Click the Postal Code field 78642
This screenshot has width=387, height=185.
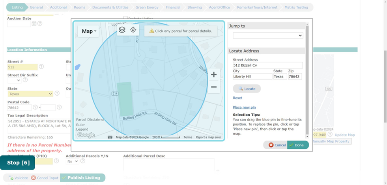[19, 107]
